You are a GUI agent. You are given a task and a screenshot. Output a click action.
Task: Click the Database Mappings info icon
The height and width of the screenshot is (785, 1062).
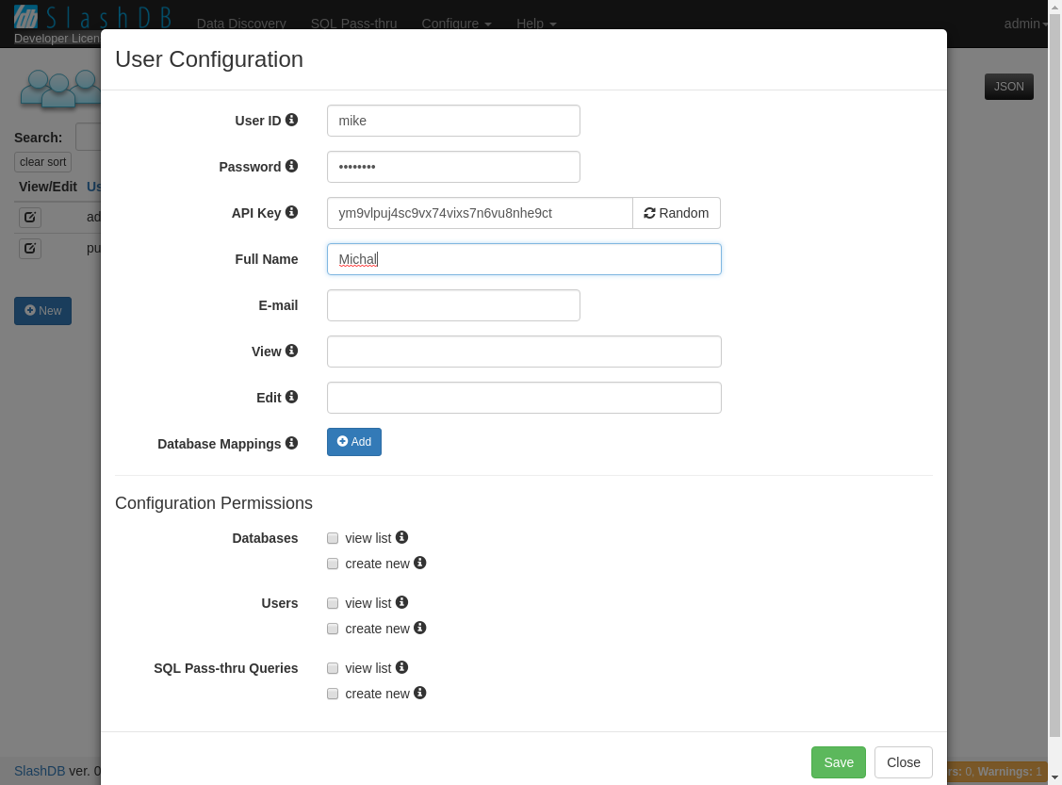point(291,443)
